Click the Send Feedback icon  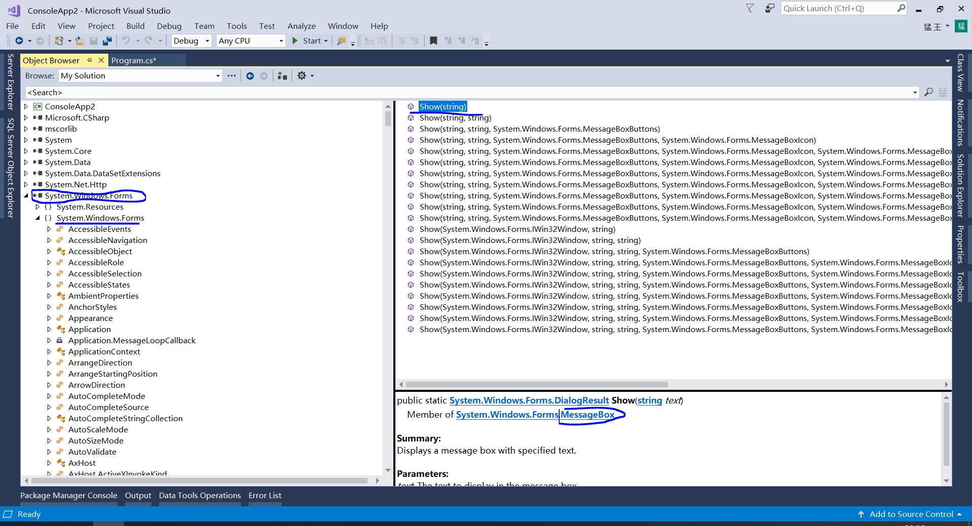click(x=769, y=8)
